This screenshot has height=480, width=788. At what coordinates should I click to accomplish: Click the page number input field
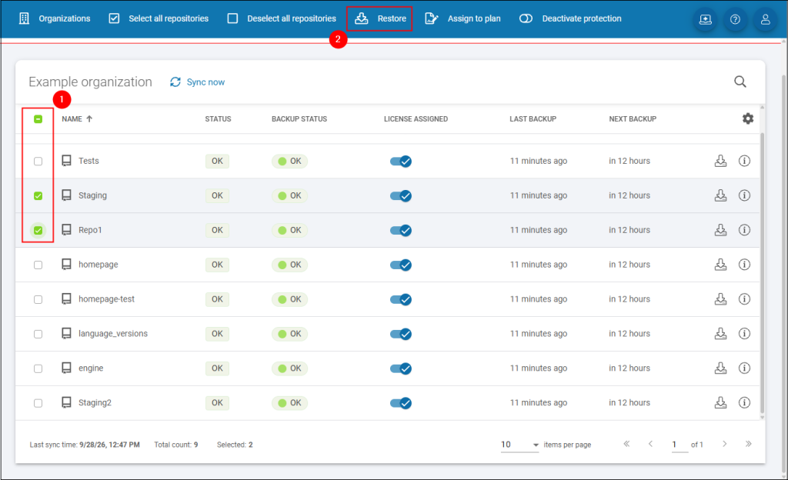pyautogui.click(x=679, y=445)
